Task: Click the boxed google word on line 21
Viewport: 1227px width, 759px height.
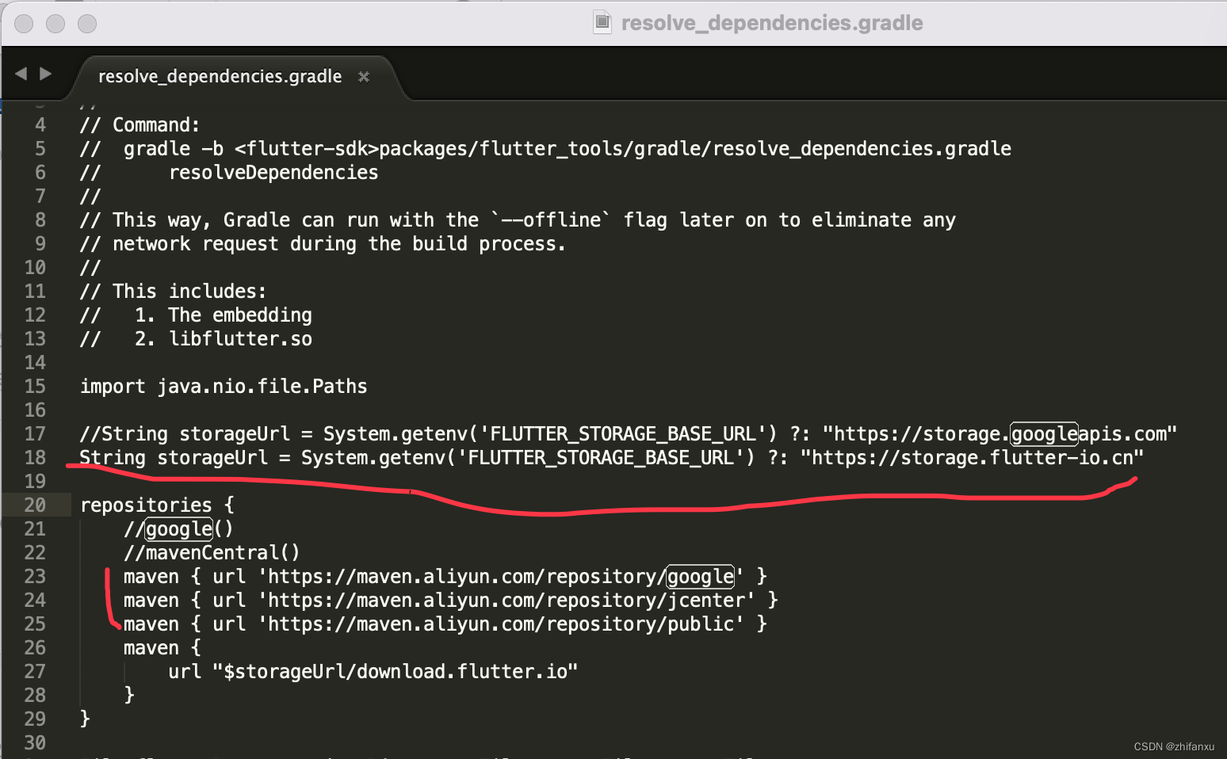Action: 178,529
